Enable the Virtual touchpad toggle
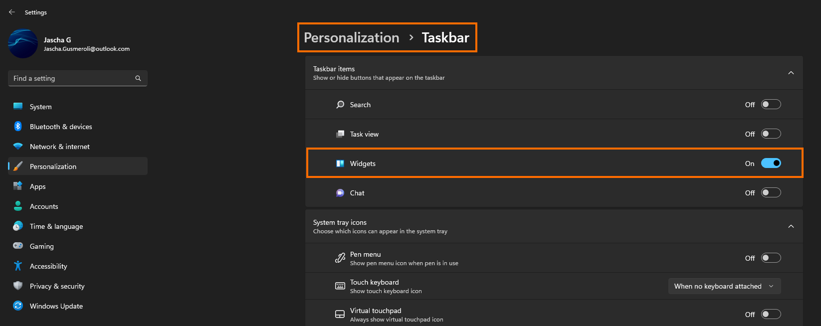This screenshot has height=326, width=821. pos(771,314)
